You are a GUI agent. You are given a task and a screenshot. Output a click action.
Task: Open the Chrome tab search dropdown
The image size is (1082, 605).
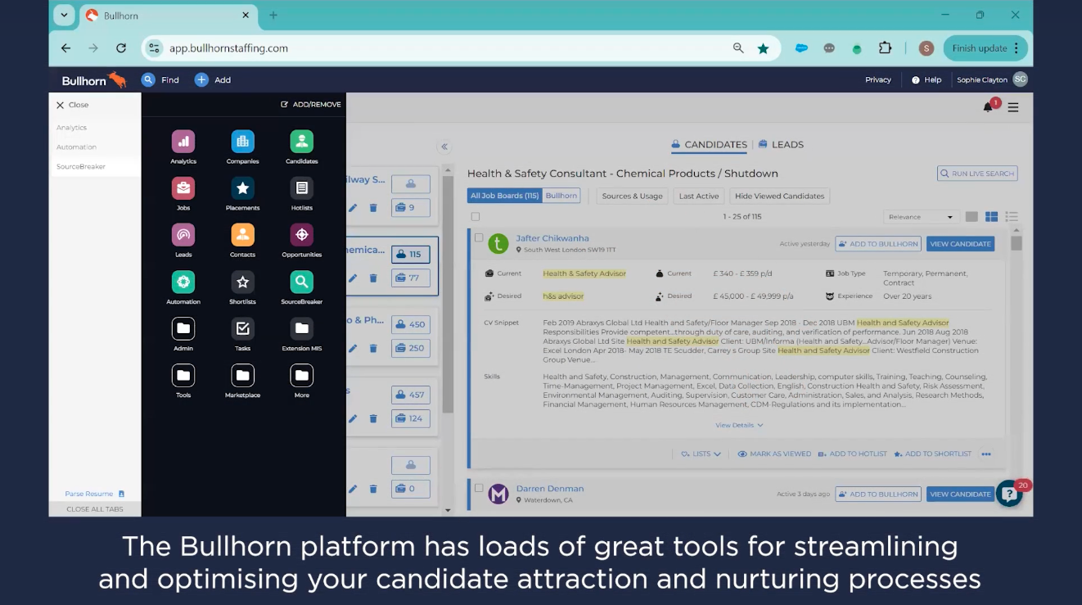point(64,15)
